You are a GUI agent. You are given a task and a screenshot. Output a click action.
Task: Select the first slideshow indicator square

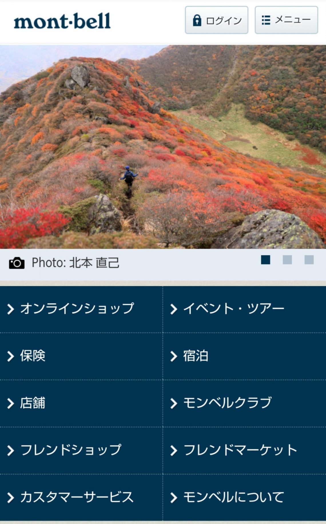[266, 260]
